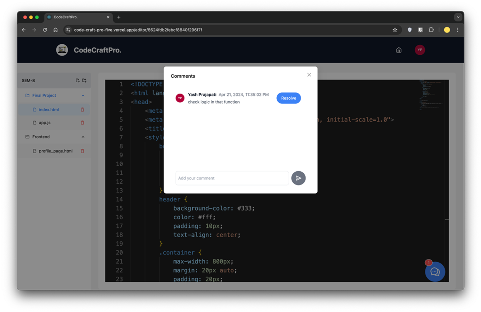Image resolution: width=481 pixels, height=312 pixels.
Task: Reload the page with browser refresh icon
Action: tap(45, 30)
